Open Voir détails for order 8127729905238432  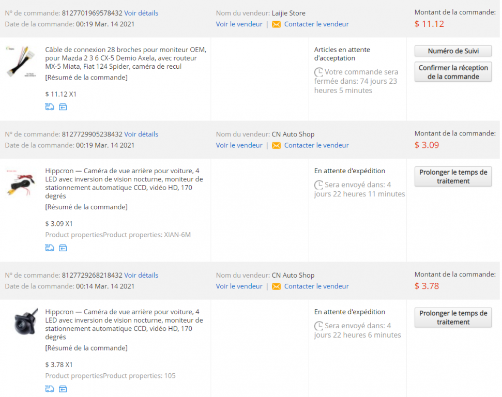(x=141, y=134)
